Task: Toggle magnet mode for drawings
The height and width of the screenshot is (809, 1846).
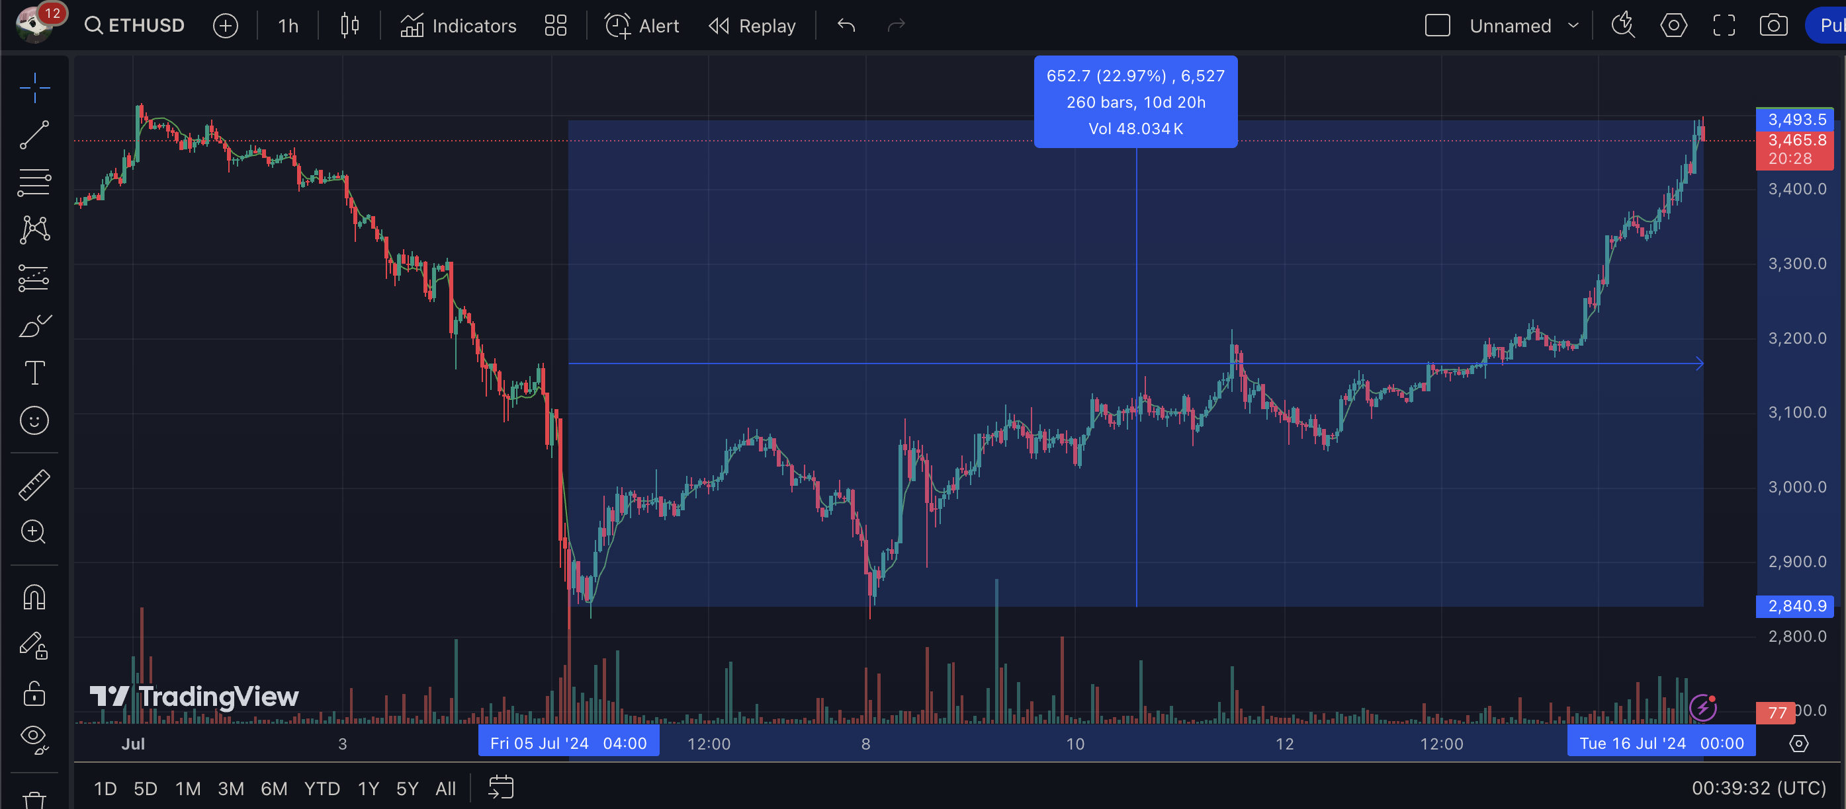Action: 34,597
